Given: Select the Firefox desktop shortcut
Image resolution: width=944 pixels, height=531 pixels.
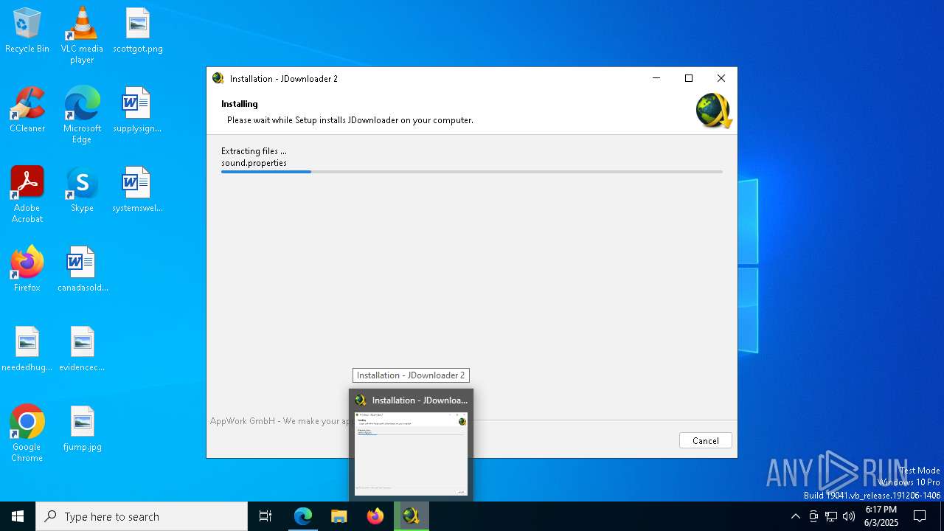Looking at the screenshot, I should (x=27, y=269).
